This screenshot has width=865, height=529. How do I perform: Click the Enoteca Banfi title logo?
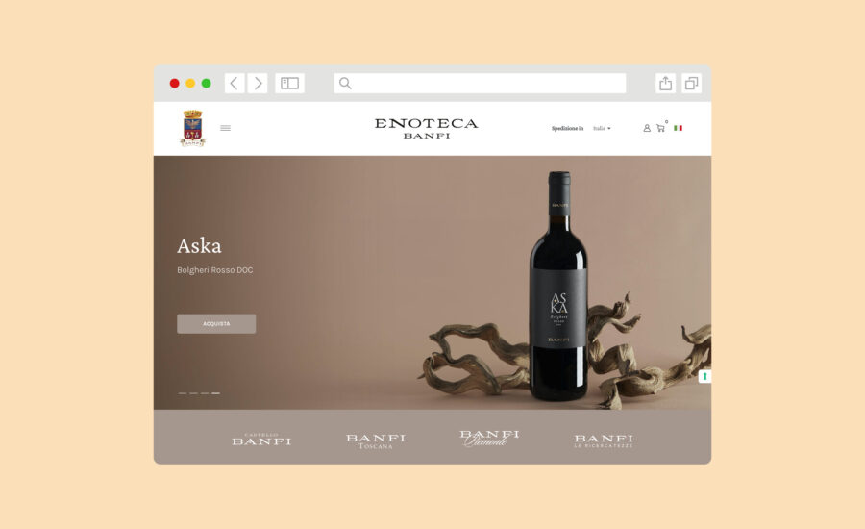coord(427,128)
